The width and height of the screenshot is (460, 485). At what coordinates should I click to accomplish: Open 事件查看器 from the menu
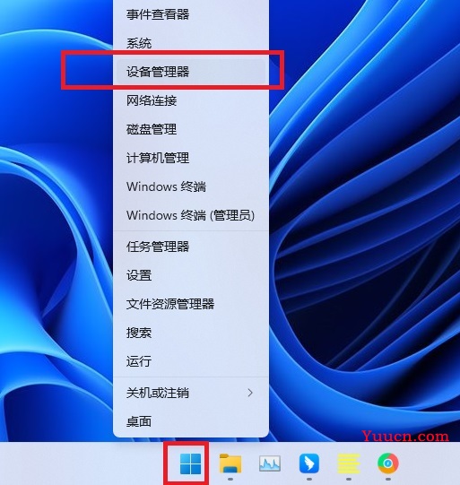191,14
